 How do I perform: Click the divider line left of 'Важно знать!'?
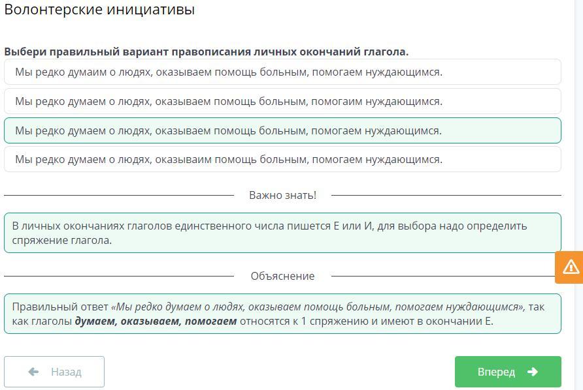[x=118, y=195]
